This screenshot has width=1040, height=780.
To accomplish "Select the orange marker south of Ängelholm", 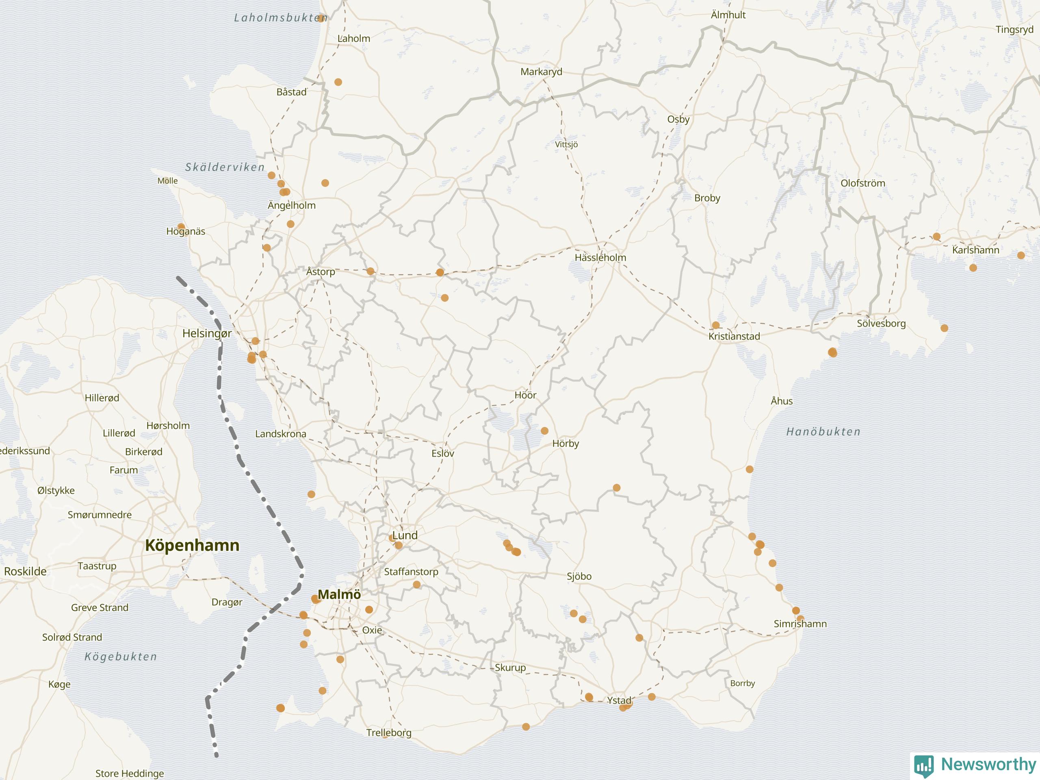I will pyautogui.click(x=290, y=224).
